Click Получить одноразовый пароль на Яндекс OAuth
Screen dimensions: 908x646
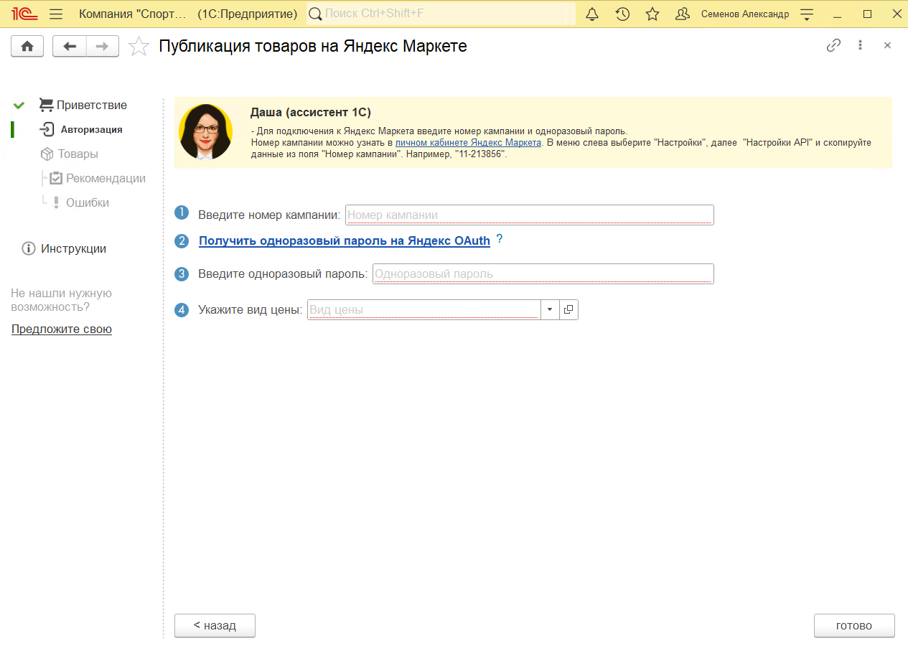tap(345, 241)
